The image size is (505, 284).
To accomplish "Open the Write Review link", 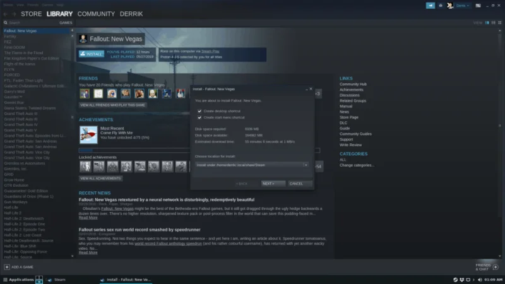I will click(x=351, y=145).
